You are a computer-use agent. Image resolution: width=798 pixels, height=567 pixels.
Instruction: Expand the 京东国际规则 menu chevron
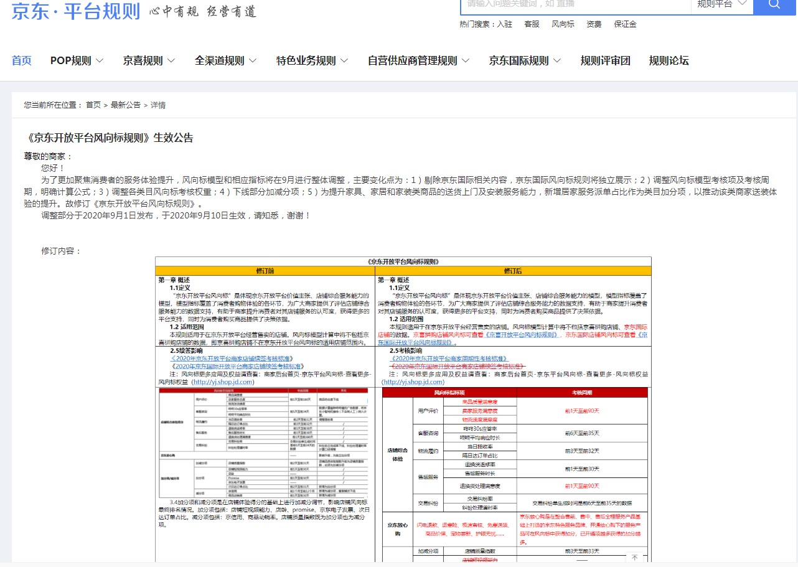(x=557, y=61)
